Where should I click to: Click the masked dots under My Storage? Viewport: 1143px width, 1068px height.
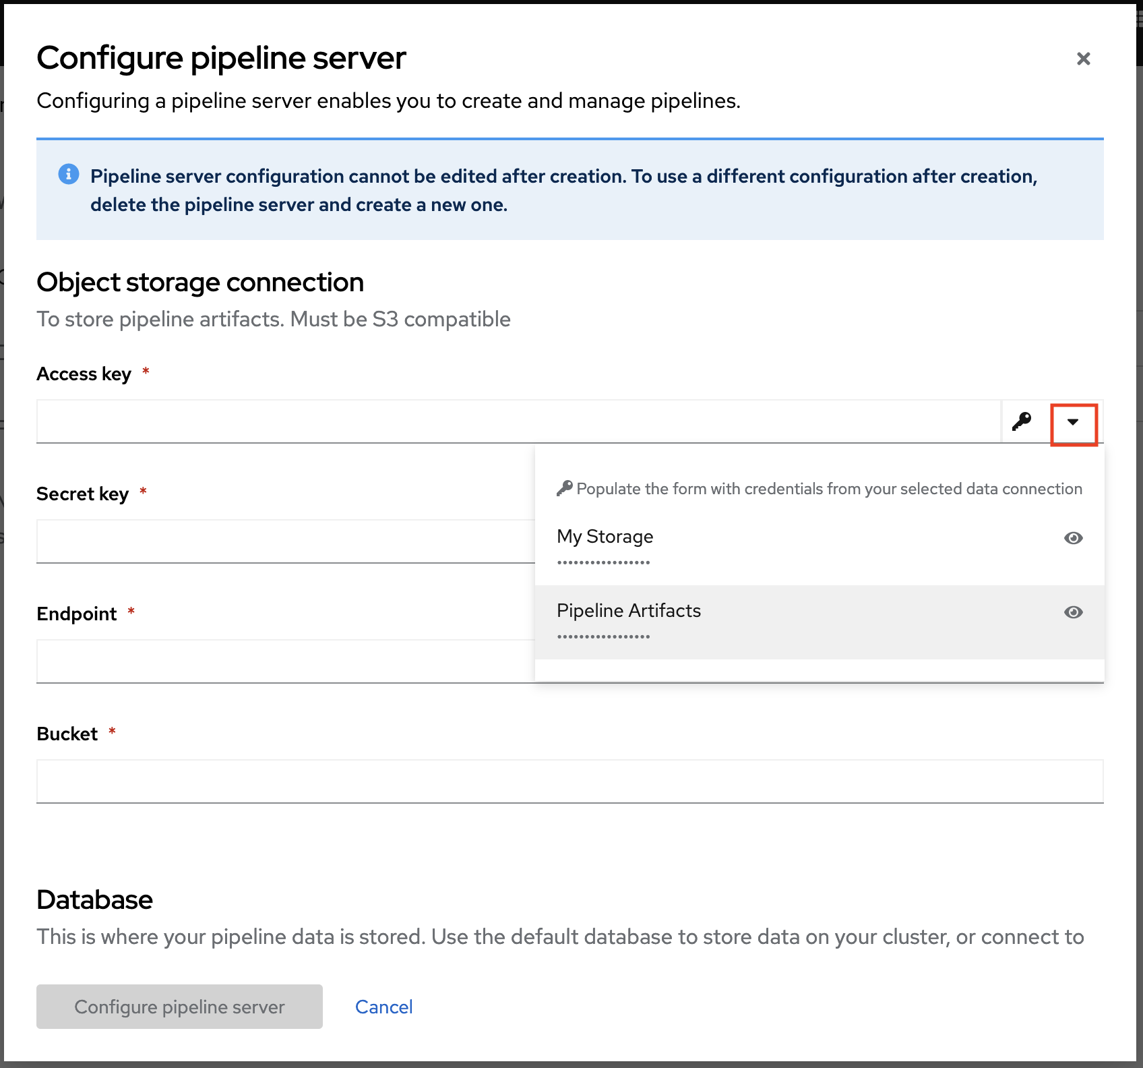tap(603, 562)
